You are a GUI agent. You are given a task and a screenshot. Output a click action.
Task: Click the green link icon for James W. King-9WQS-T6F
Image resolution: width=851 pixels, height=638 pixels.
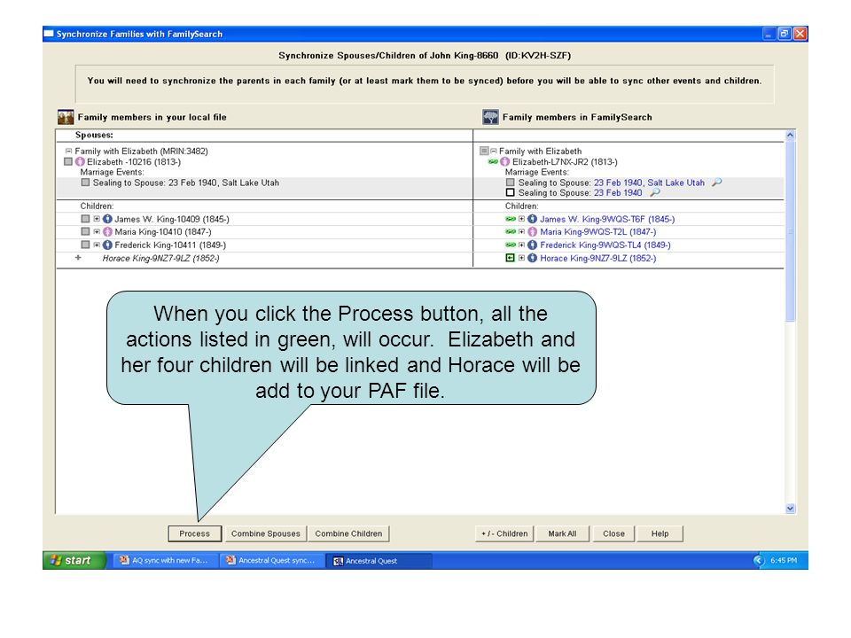coord(511,219)
